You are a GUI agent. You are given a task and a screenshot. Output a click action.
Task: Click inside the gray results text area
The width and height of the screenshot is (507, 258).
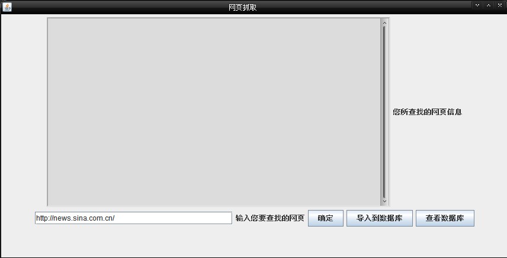[x=214, y=112]
